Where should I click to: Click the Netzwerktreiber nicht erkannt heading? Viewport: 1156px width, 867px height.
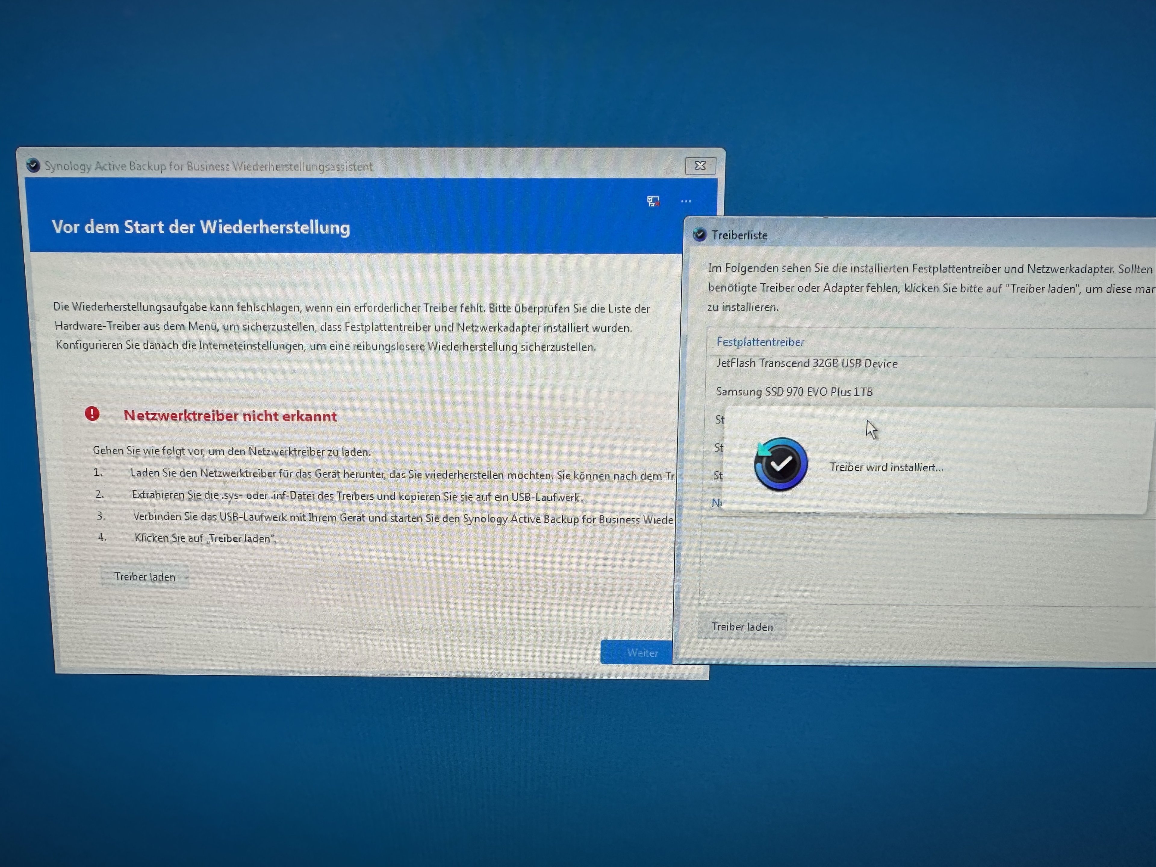point(231,416)
